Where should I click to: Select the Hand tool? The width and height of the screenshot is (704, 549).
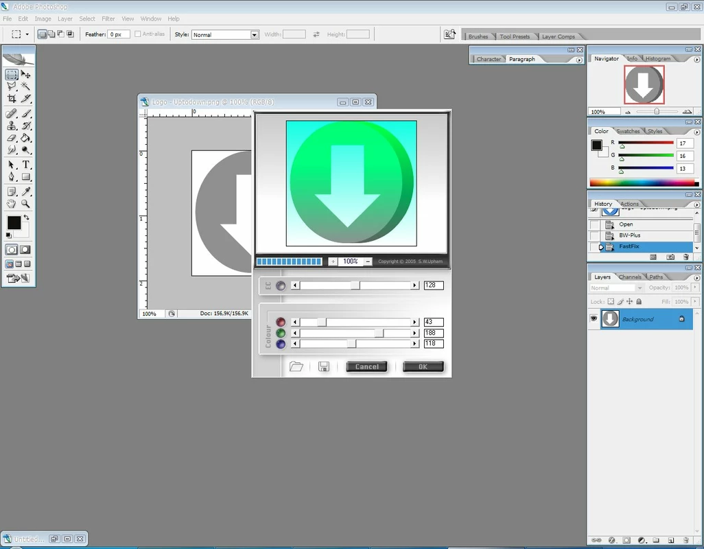coord(12,204)
